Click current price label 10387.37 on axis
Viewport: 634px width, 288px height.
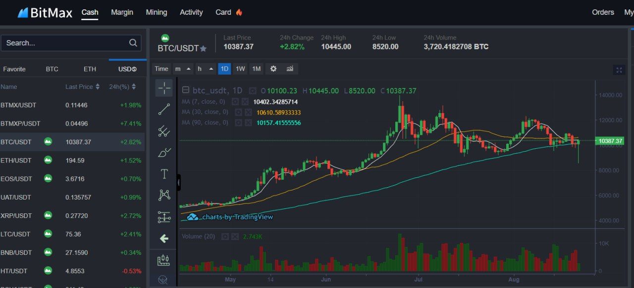pos(610,141)
